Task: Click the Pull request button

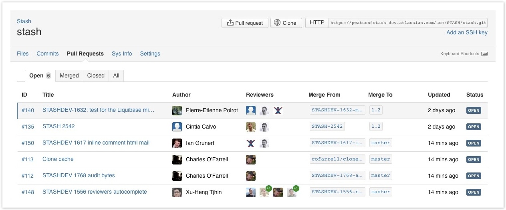Action: click(x=244, y=23)
